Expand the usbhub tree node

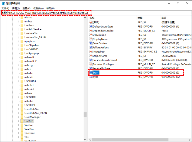click(x=19, y=77)
